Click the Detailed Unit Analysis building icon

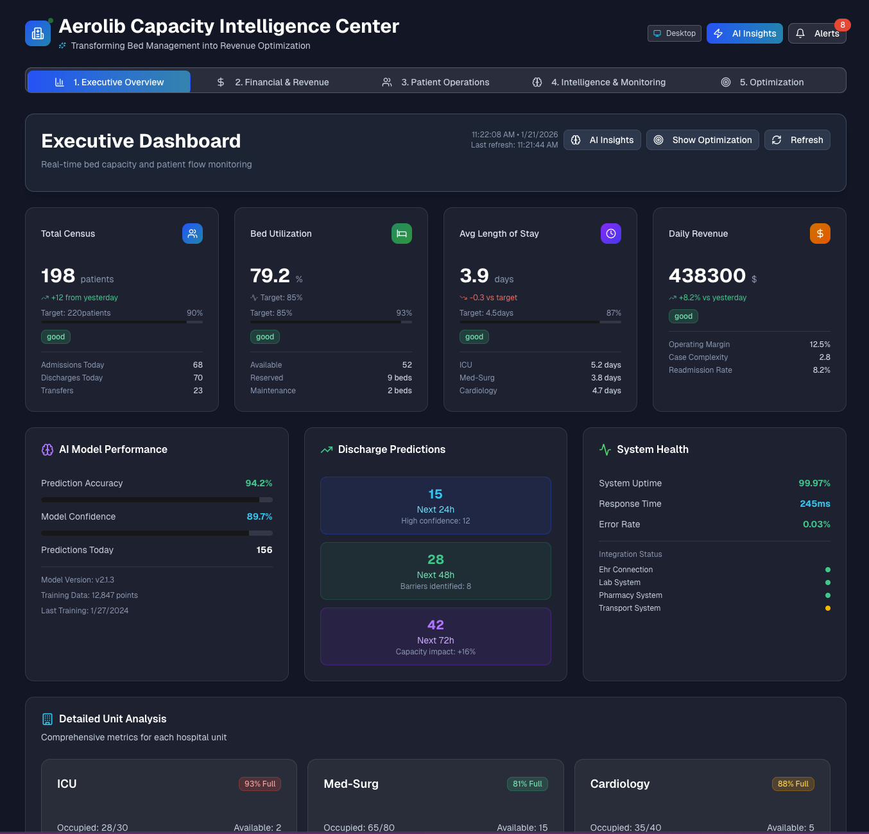tap(47, 719)
